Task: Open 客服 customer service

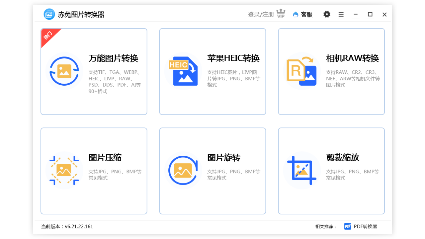Action: point(303,14)
